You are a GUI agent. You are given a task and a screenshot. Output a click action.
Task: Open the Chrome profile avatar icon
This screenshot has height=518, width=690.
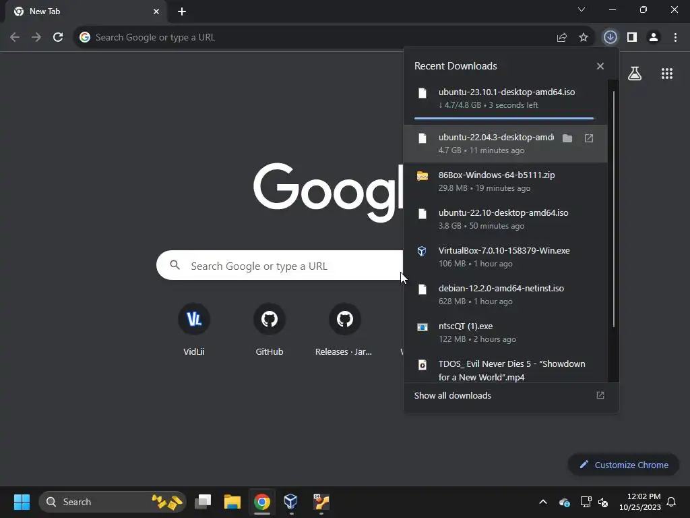coord(654,38)
